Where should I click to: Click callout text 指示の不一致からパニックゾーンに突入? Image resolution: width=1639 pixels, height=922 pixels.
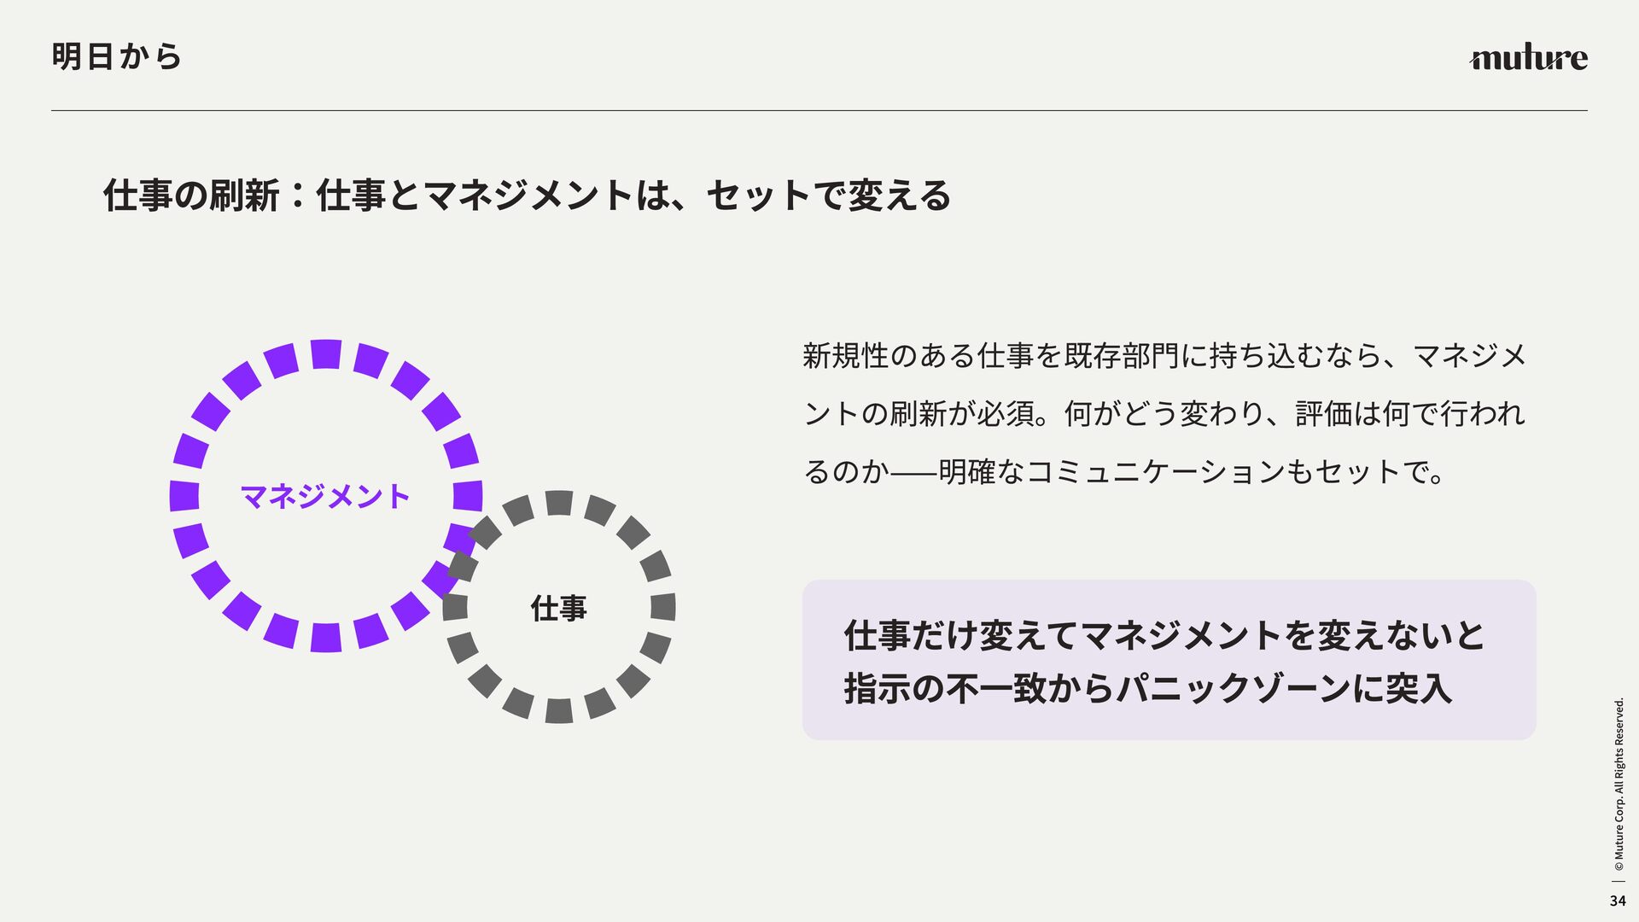1148,688
